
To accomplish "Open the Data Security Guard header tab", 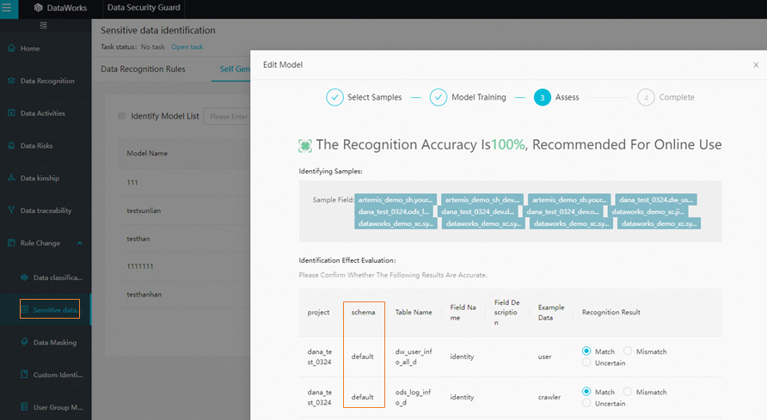I will (x=144, y=8).
